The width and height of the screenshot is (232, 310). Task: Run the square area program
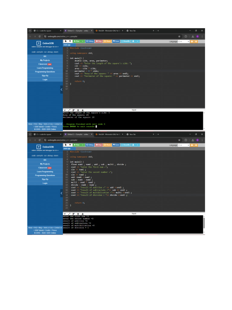pos(77,41)
